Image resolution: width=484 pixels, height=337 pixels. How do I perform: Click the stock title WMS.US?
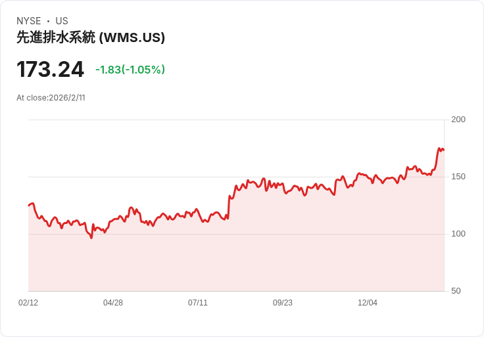point(91,37)
